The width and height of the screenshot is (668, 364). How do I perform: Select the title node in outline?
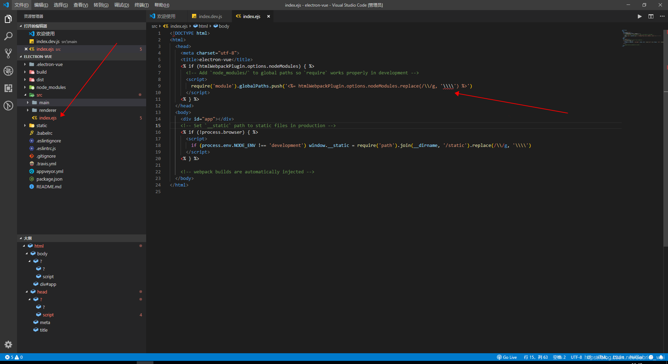point(82,330)
